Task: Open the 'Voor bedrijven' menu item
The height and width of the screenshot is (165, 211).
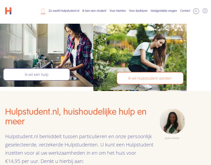Action: (138, 11)
